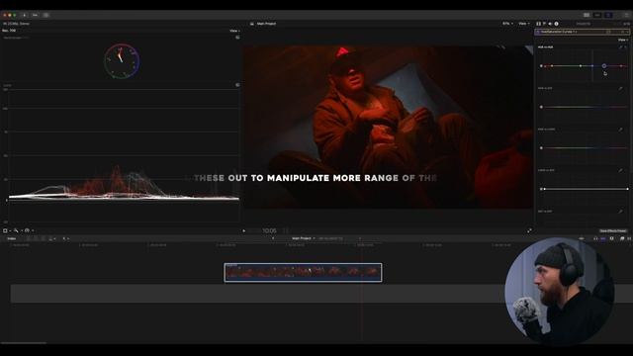The width and height of the screenshot is (633, 356).
Task: Switch to the Audio inspector tab
Action: pyautogui.click(x=550, y=24)
